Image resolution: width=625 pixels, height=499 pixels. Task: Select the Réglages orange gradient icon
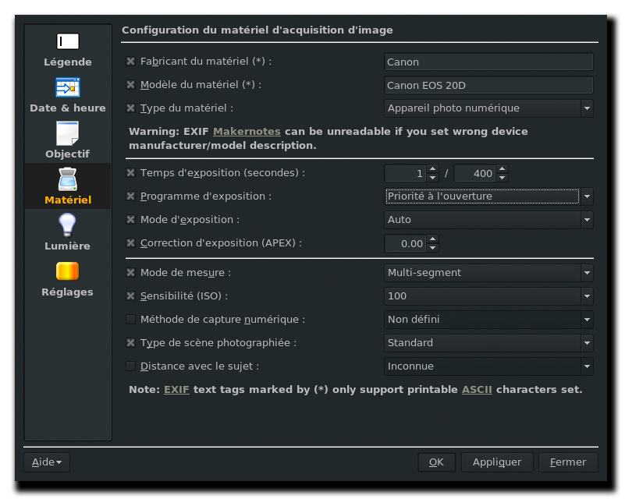click(x=67, y=271)
